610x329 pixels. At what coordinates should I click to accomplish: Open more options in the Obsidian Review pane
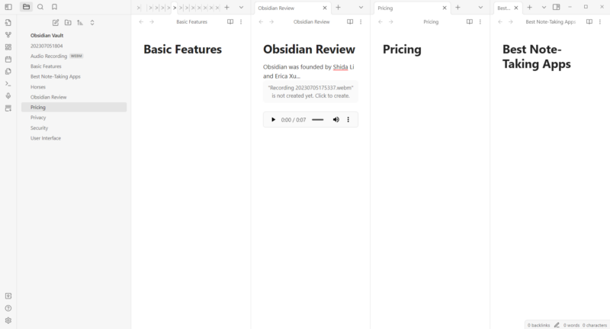pyautogui.click(x=361, y=22)
